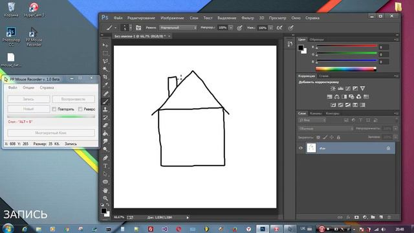Viewport: 414px width, 233px height.
Task: Select the Move tool in Photoshop toolbar
Action: click(x=105, y=45)
